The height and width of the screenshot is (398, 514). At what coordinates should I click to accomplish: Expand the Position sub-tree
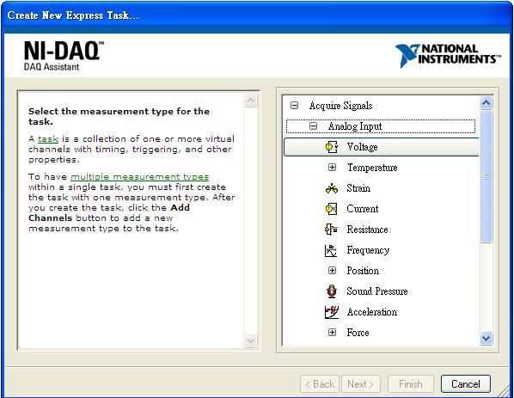(332, 271)
